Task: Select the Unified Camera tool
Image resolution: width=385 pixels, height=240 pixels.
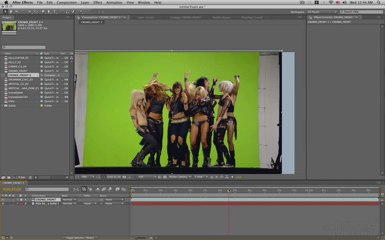Action: coord(30,12)
